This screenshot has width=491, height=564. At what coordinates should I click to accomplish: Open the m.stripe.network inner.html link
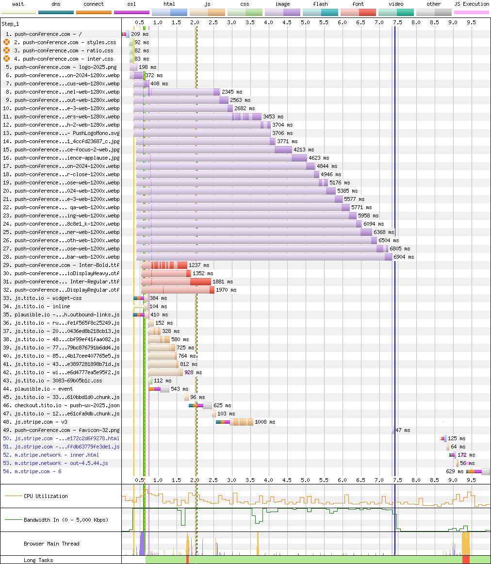pyautogui.click(x=50, y=455)
